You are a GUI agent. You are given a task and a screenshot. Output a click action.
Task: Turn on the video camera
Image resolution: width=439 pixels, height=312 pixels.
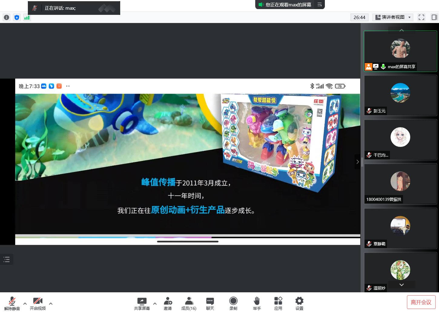[x=38, y=303]
